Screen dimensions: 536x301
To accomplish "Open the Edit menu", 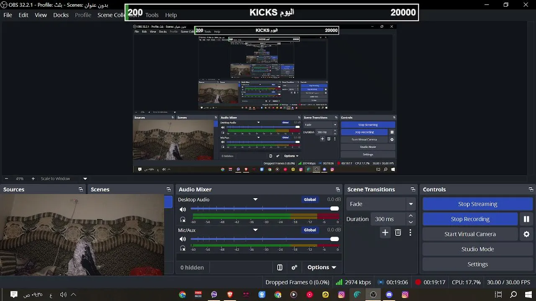I will click(23, 15).
